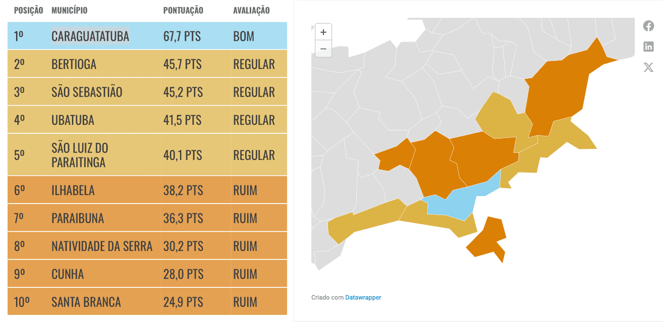This screenshot has height=322, width=663.
Task: Select the NATIVIDADE DA SERRA cell
Action: pos(102,246)
